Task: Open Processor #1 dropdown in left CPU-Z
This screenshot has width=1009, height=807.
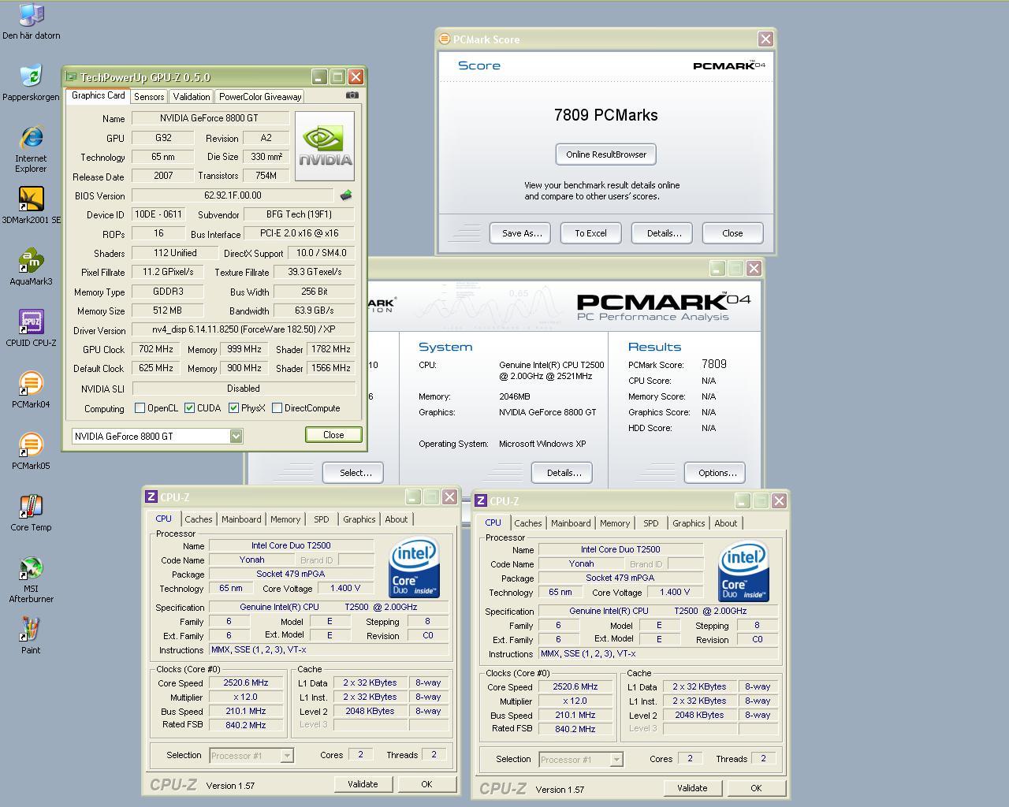Action: tap(287, 756)
